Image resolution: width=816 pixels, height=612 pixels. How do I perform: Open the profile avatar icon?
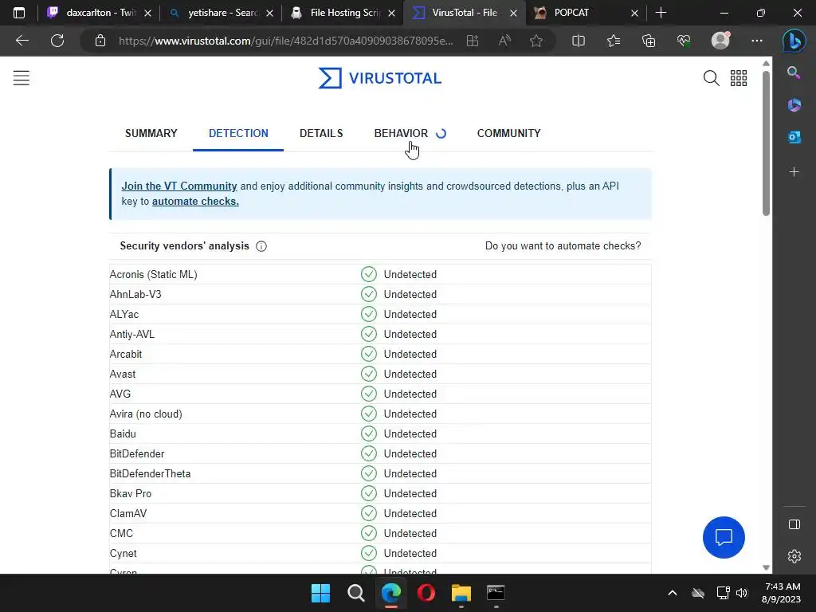point(720,41)
